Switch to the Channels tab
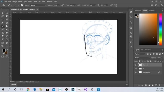Viewport: 164px width, 92px height. (148, 50)
